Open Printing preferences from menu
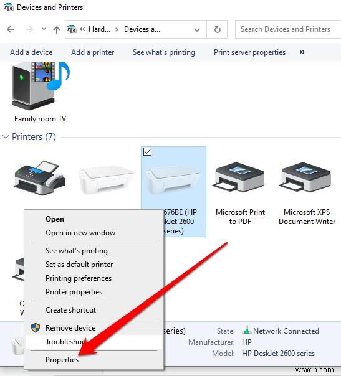Image resolution: width=341 pixels, height=376 pixels. [79, 278]
